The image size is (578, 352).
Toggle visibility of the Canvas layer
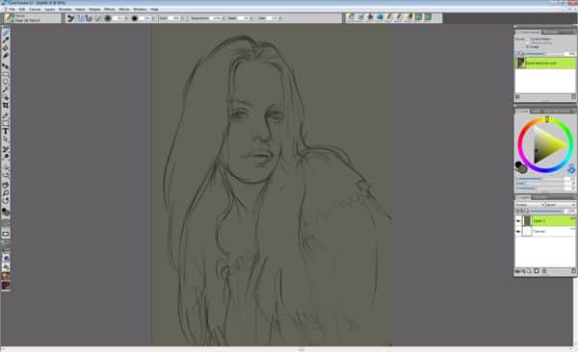518,231
